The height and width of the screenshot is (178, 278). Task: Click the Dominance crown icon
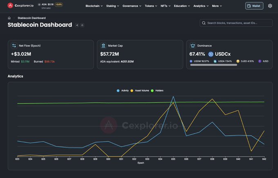click(193, 45)
